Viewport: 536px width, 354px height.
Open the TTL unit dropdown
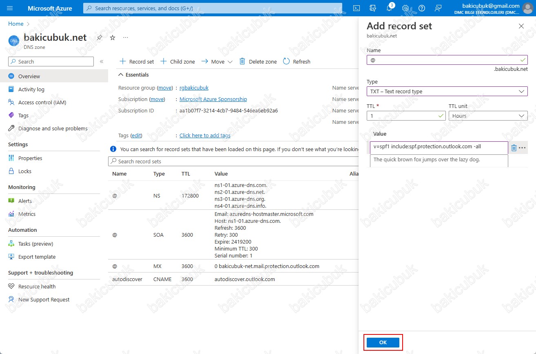(488, 116)
